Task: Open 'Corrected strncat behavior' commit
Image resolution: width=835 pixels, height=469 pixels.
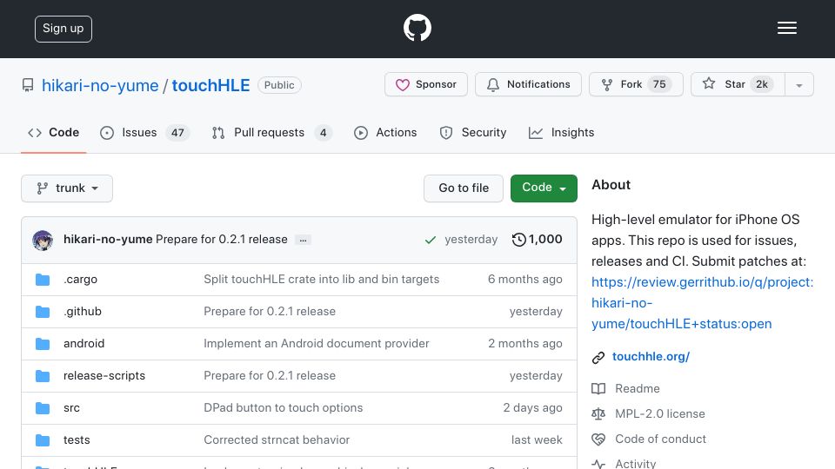Action: (x=277, y=440)
